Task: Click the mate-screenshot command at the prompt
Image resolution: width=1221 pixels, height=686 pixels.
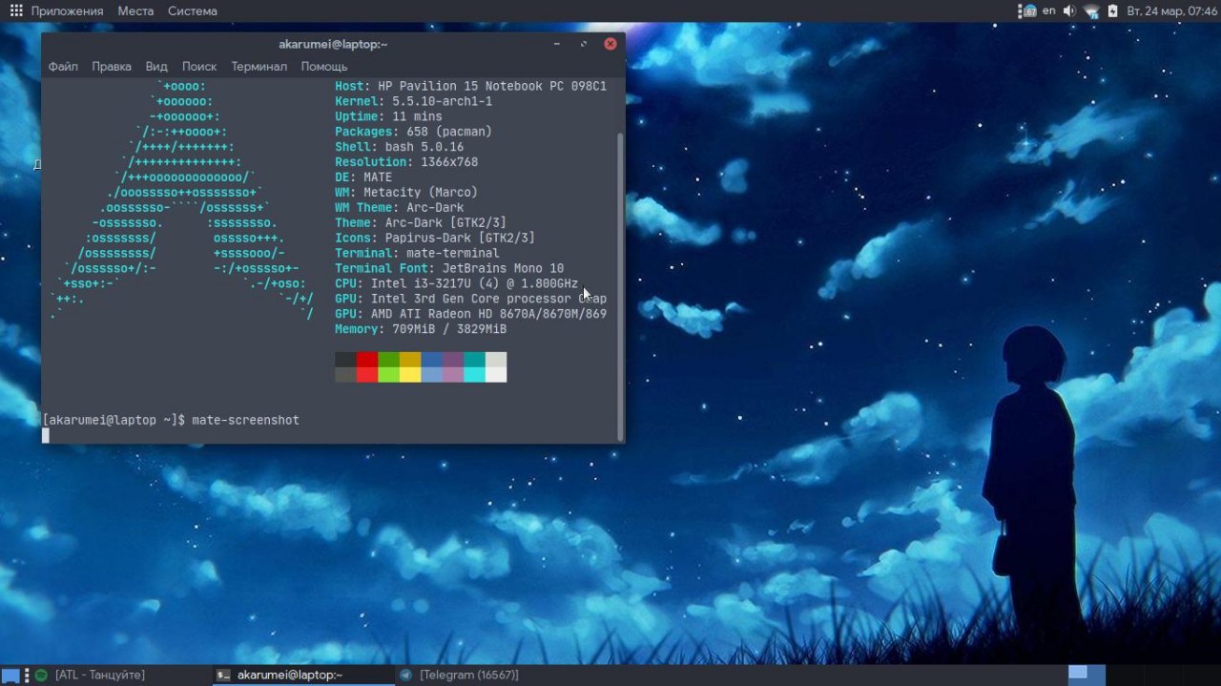Action: click(x=245, y=421)
